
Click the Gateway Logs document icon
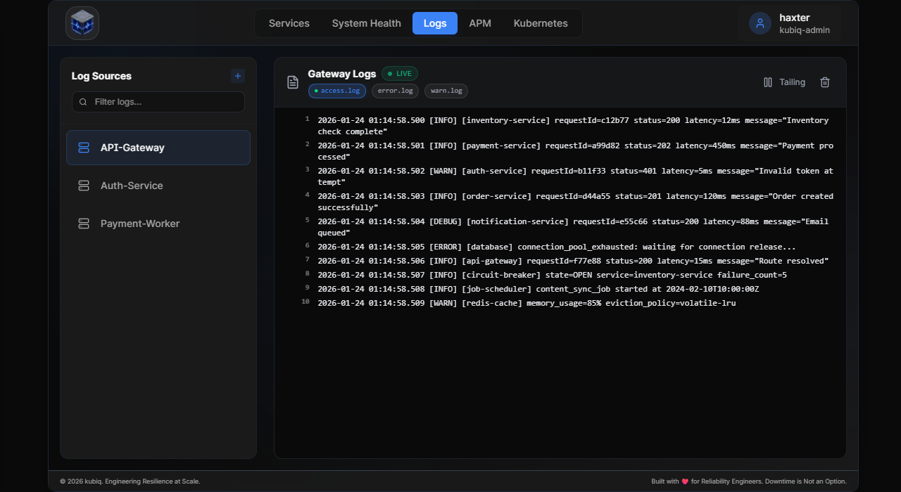coord(293,82)
